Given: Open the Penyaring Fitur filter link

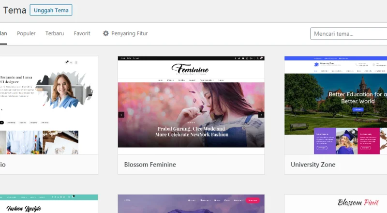Looking at the screenshot, I should (x=129, y=33).
